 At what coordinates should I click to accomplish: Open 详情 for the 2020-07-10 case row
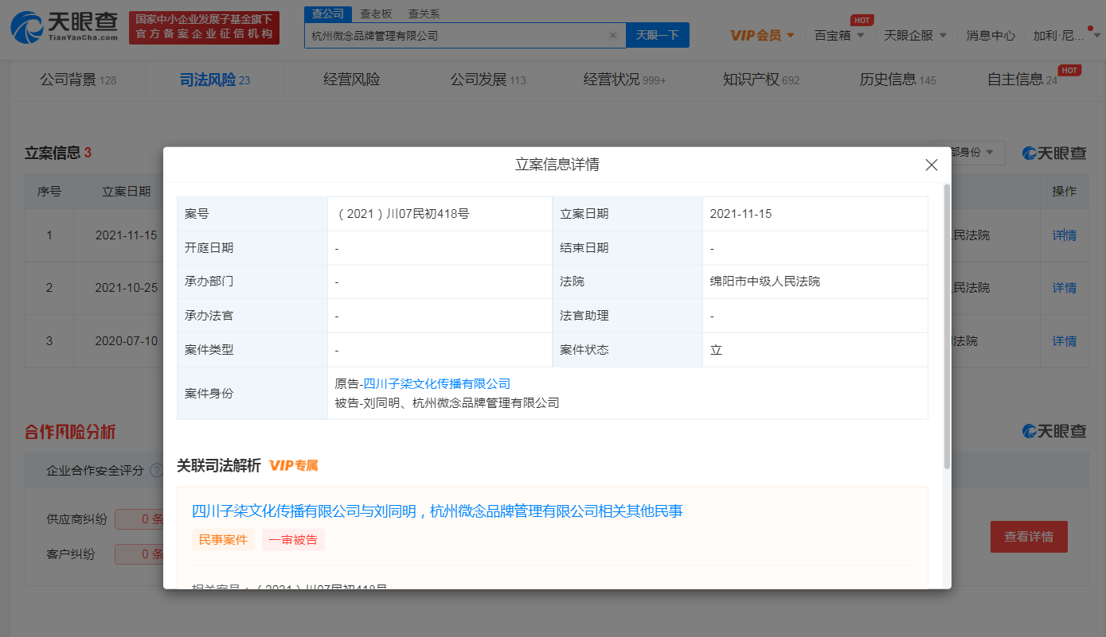1064,341
